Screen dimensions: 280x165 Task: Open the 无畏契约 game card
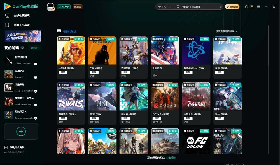point(165,58)
